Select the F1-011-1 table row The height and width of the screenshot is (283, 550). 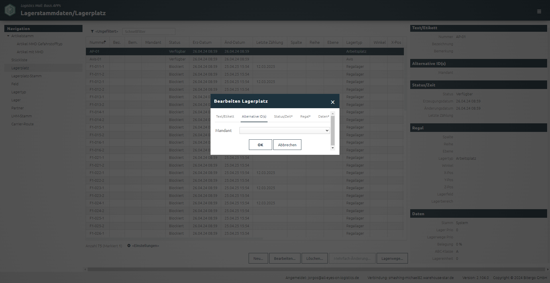245,67
